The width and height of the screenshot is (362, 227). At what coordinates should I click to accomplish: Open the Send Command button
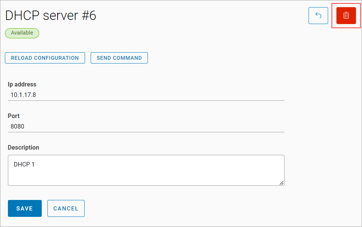[x=119, y=58]
